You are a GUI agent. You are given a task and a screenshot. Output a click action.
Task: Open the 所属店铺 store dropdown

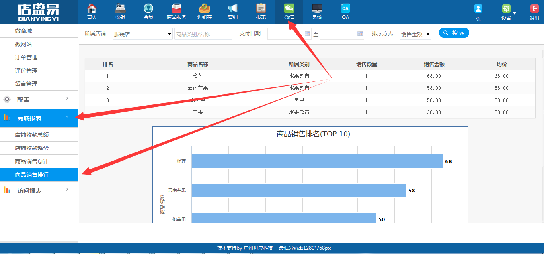[143, 34]
